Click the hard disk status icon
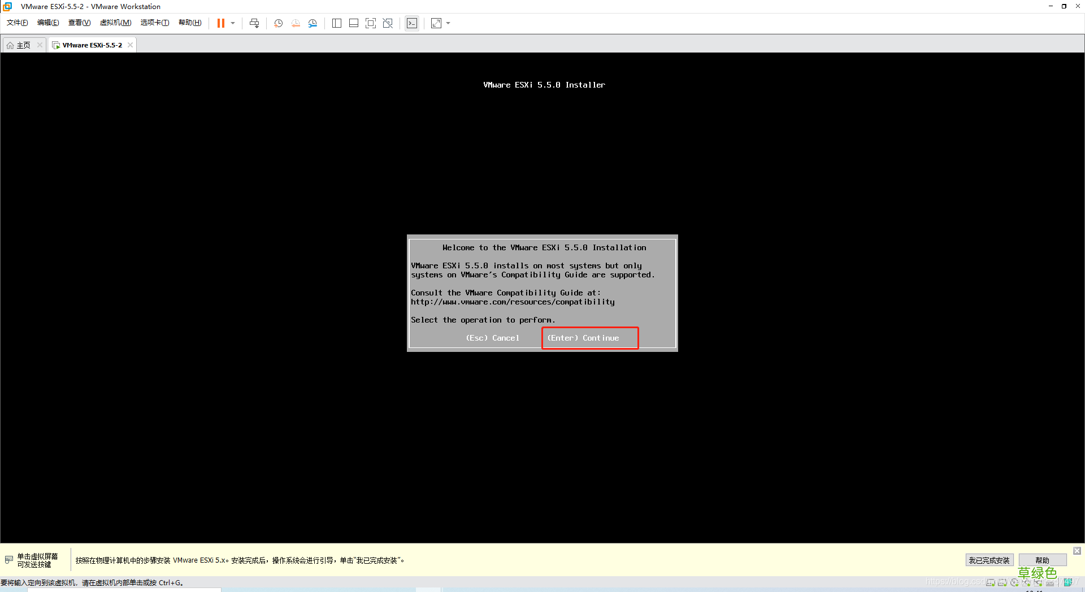This screenshot has width=1085, height=592. coord(991,582)
